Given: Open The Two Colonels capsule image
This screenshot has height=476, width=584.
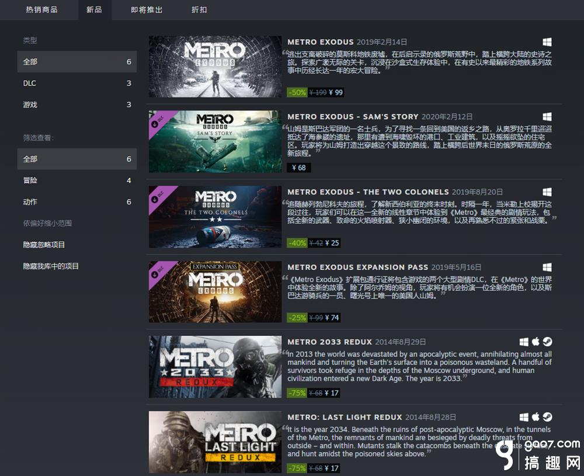Looking at the screenshot, I should [x=215, y=217].
